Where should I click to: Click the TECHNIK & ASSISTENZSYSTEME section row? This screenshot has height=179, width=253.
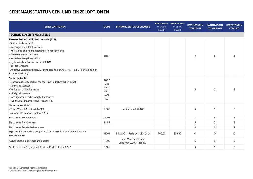30,35
